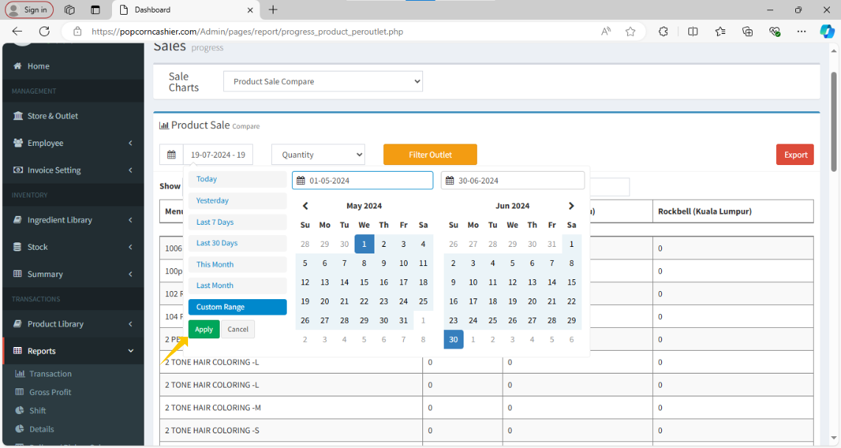Click the Filter Outlet button
Image resolution: width=841 pixels, height=448 pixels.
coord(430,155)
